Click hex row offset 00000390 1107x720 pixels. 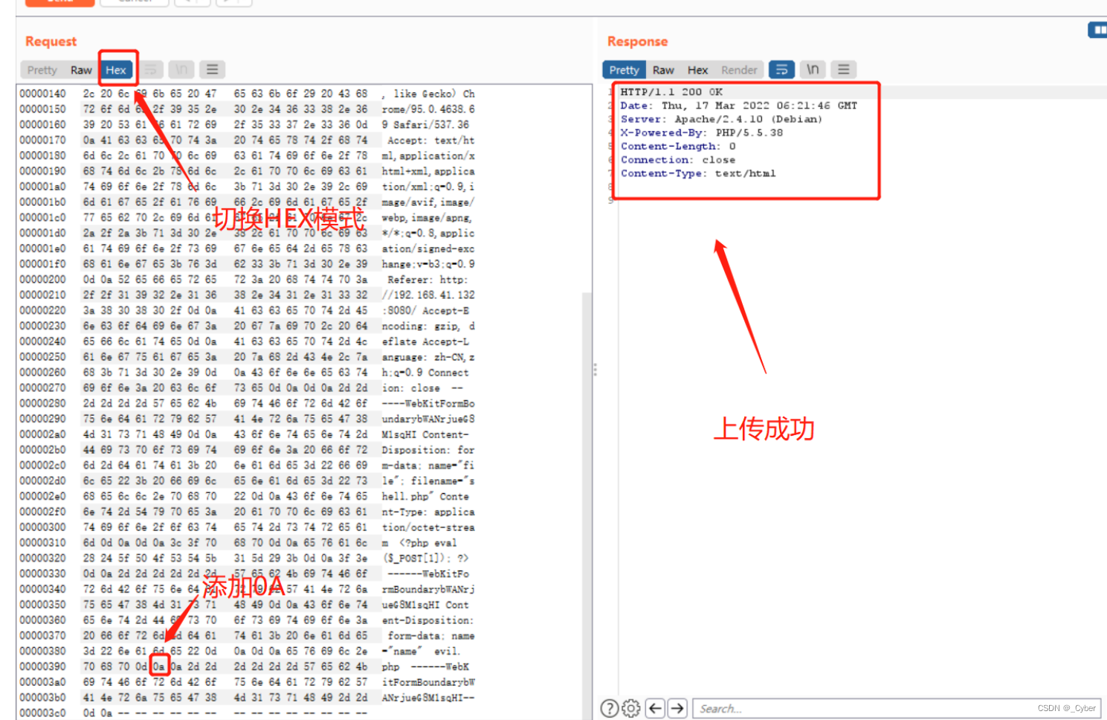coord(42,667)
